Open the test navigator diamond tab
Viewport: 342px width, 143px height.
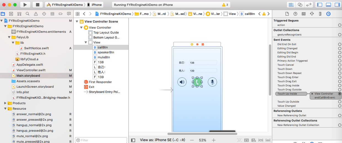[44, 14]
